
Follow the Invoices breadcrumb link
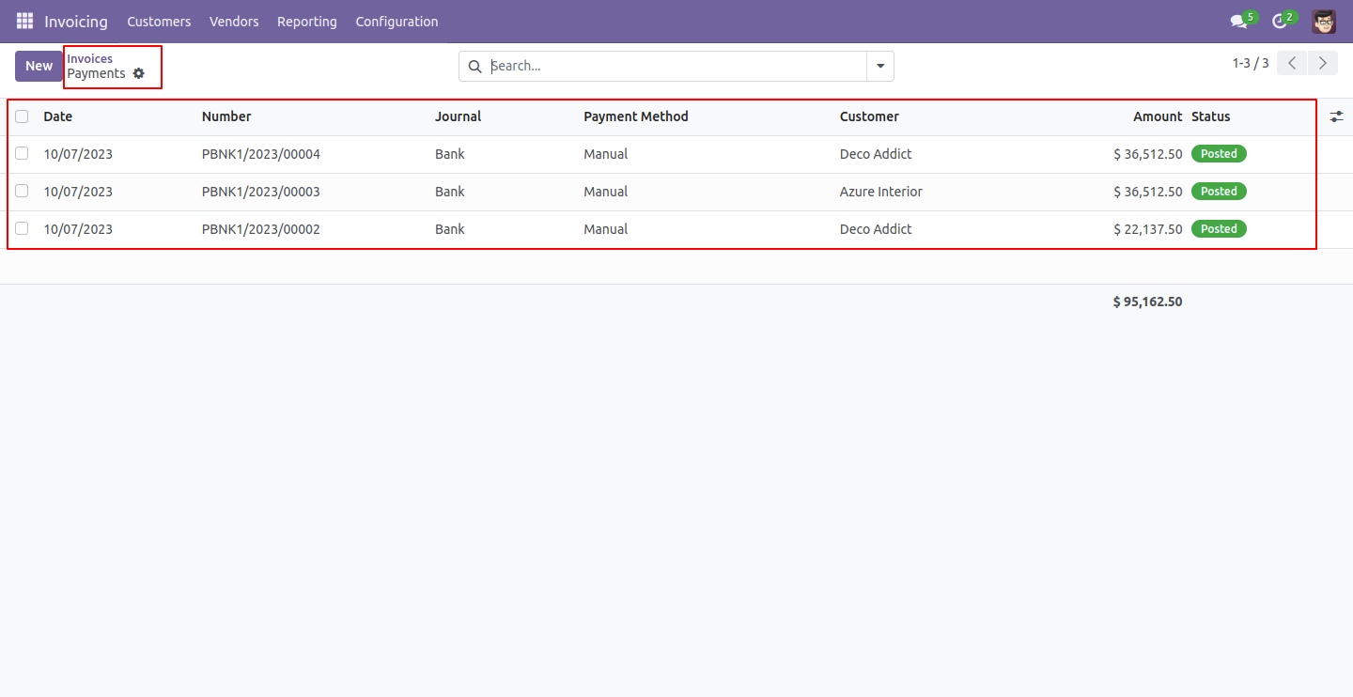coord(90,59)
